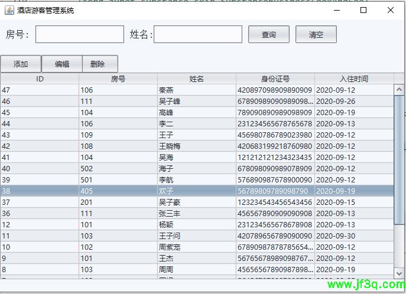Focus the 姓名 name input field
The width and height of the screenshot is (406, 294).
coord(198,34)
